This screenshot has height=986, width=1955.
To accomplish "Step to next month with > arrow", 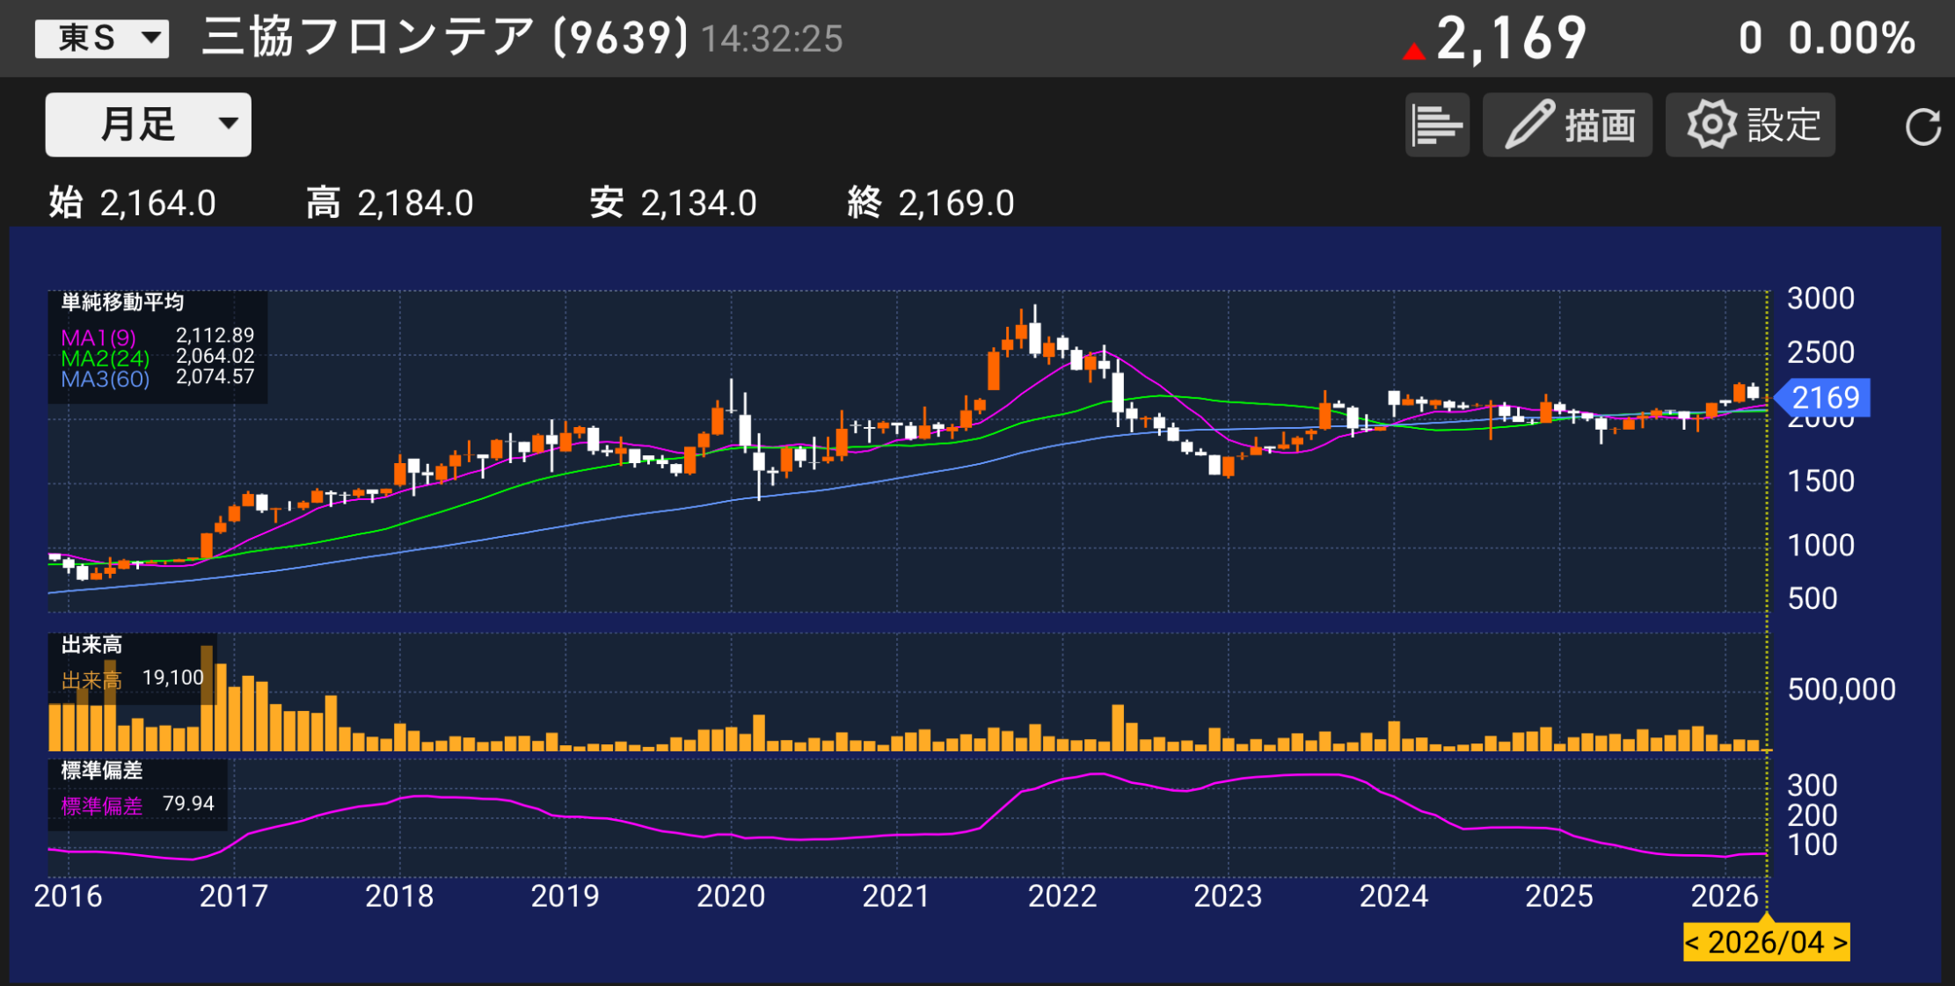I will pyautogui.click(x=1840, y=943).
